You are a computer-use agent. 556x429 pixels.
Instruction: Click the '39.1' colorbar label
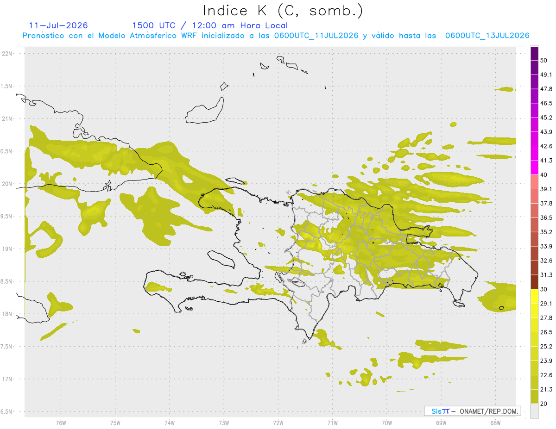click(546, 189)
